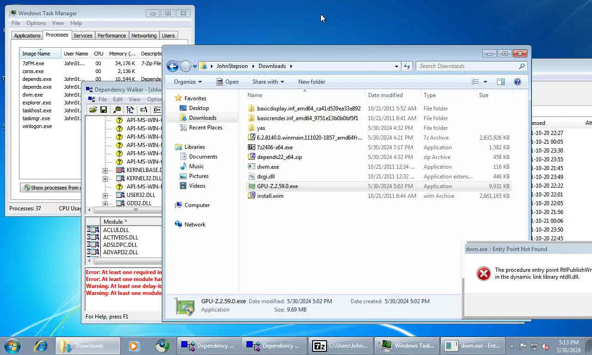Click the Change your view icon in Explorer
This screenshot has height=355, width=592.
tap(475, 82)
